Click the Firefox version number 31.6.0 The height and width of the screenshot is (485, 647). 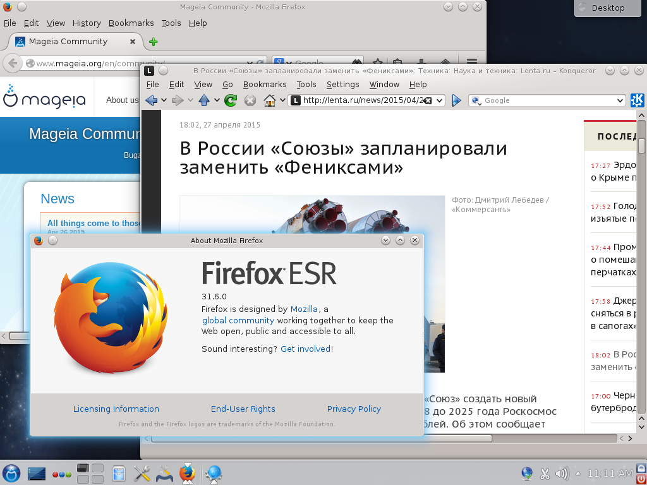click(x=214, y=297)
